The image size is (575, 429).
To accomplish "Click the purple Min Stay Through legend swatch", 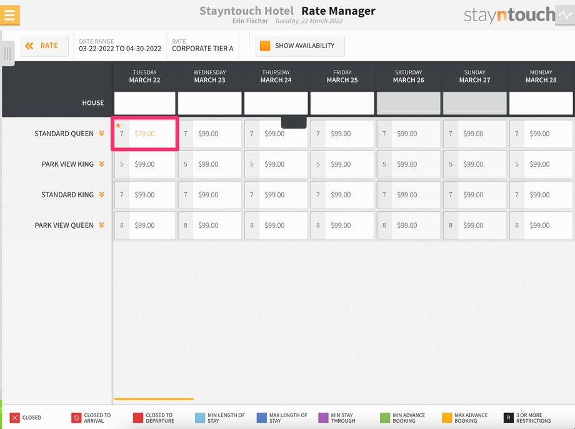I will click(x=324, y=418).
